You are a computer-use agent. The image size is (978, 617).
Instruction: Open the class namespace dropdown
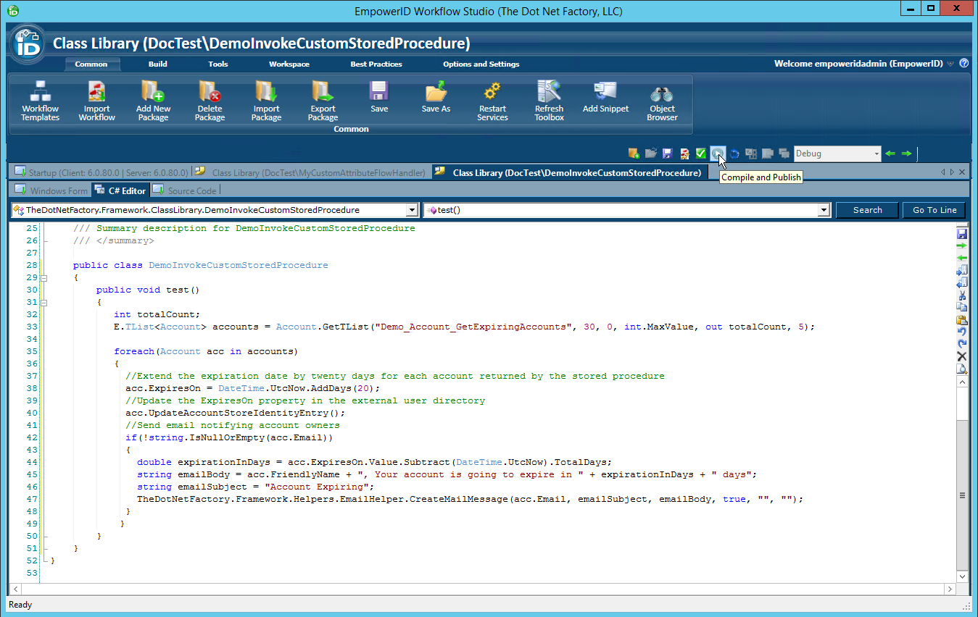413,209
